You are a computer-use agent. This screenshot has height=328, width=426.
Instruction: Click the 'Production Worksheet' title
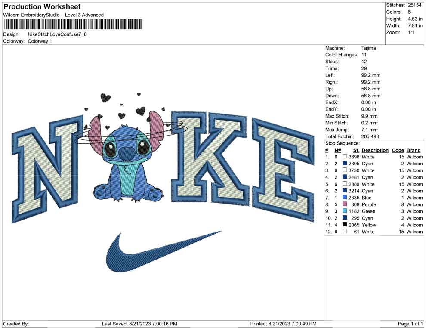click(42, 6)
